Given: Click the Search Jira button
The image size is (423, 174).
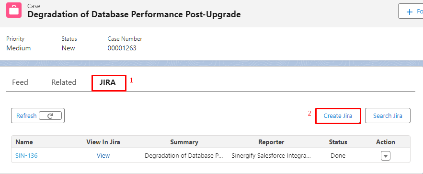Looking at the screenshot, I should pyautogui.click(x=388, y=116).
